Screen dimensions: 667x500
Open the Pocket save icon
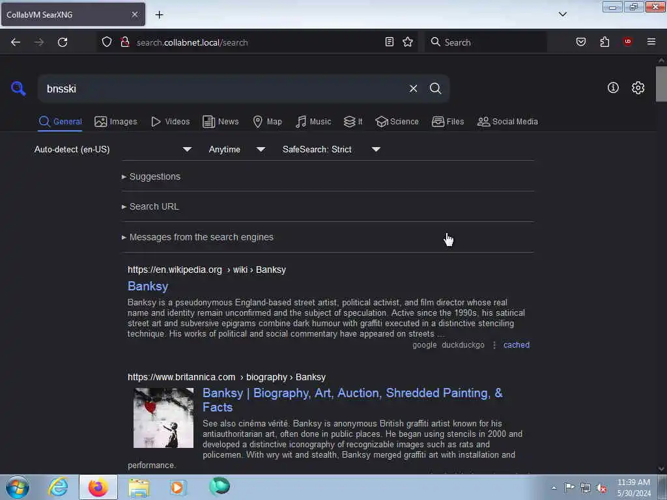pos(580,42)
